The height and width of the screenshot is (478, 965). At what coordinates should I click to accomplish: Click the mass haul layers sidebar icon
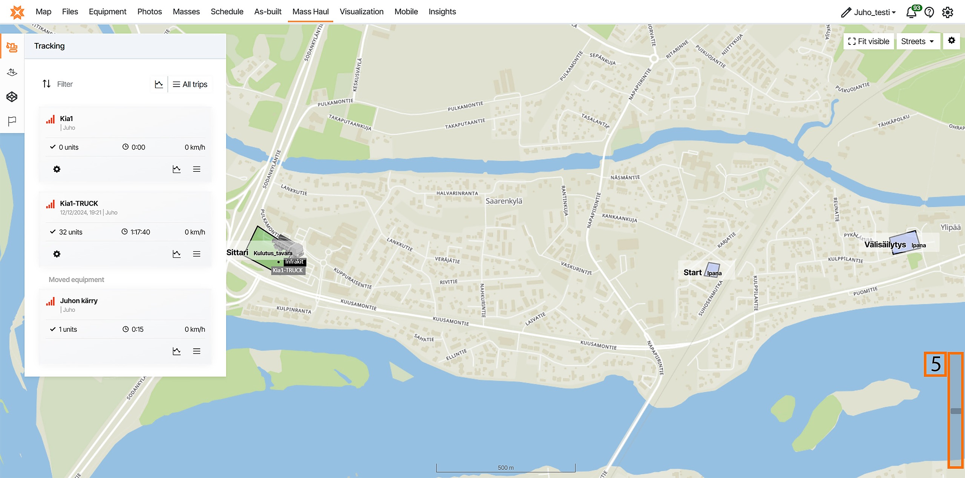(x=12, y=72)
